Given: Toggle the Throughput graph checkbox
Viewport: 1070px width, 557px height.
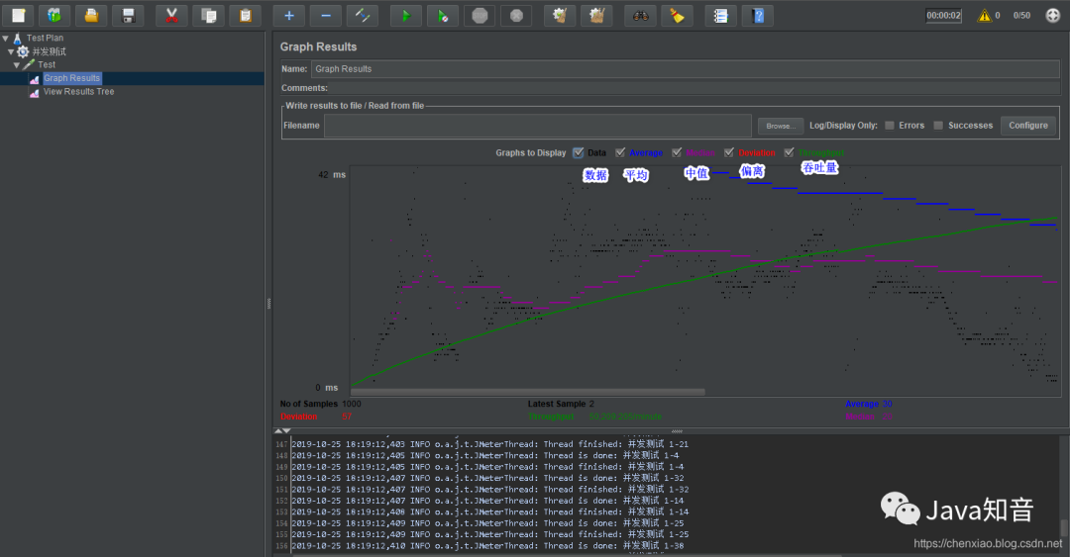Looking at the screenshot, I should (x=790, y=152).
